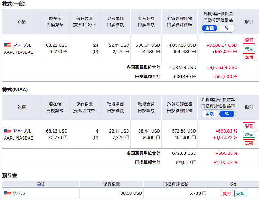Screen dimensions: 263x205
Task: Click US flag icon in 株式(NISA) Apple row
Action: coord(7,132)
